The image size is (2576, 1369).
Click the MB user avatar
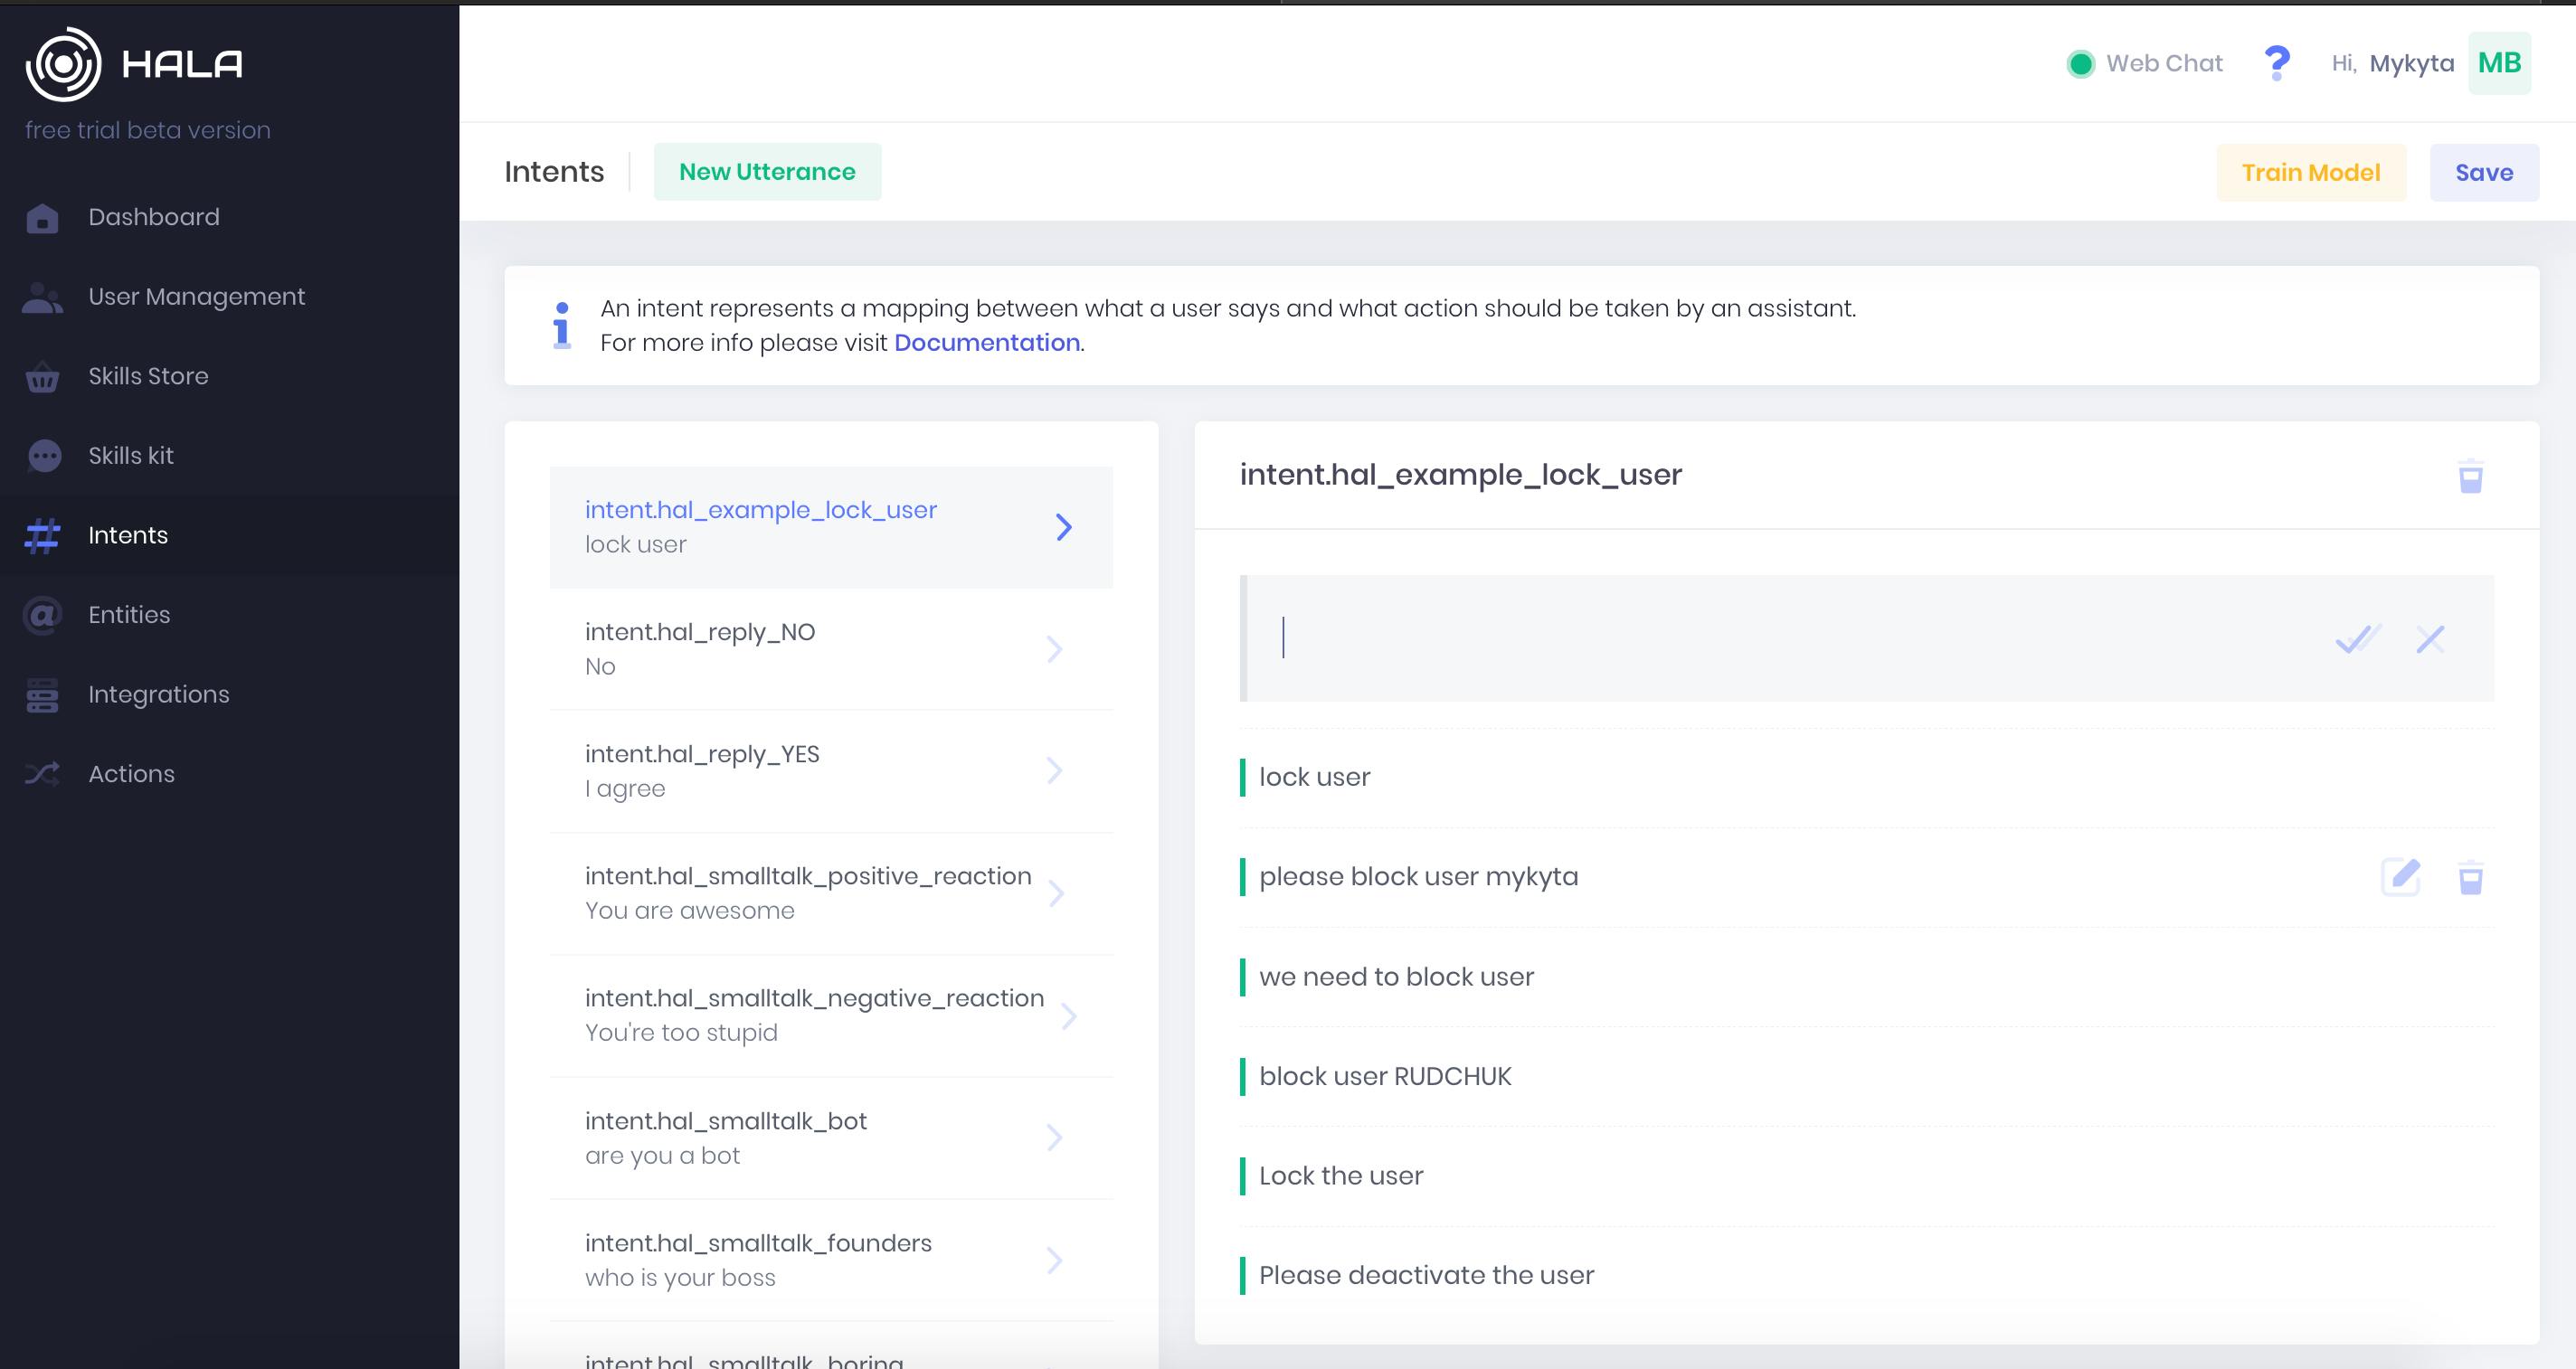pos(2499,63)
